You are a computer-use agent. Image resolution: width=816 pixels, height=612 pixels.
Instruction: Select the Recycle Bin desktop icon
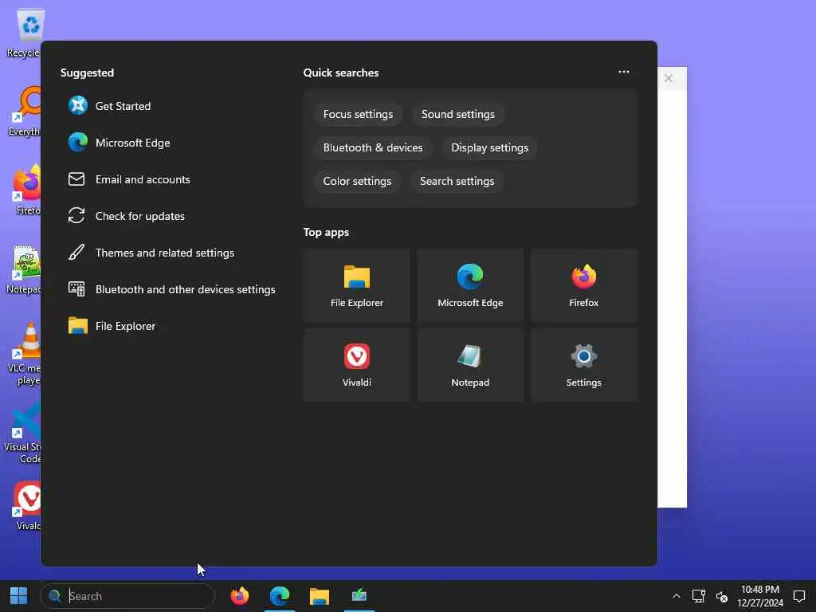tap(24, 33)
